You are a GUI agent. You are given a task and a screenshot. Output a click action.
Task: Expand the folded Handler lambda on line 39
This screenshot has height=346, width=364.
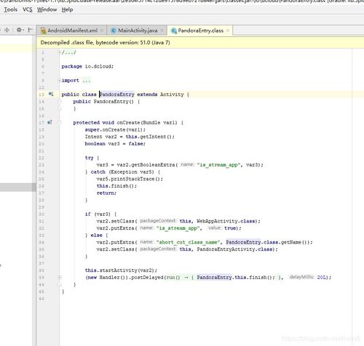click(x=60, y=278)
